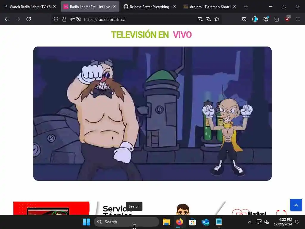Click the Firefox taskbar icon
Screen dimensions: 305x229
(180, 222)
